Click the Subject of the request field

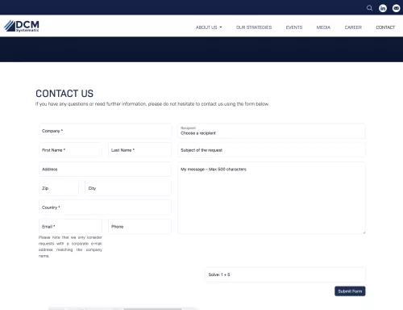pos(272,150)
